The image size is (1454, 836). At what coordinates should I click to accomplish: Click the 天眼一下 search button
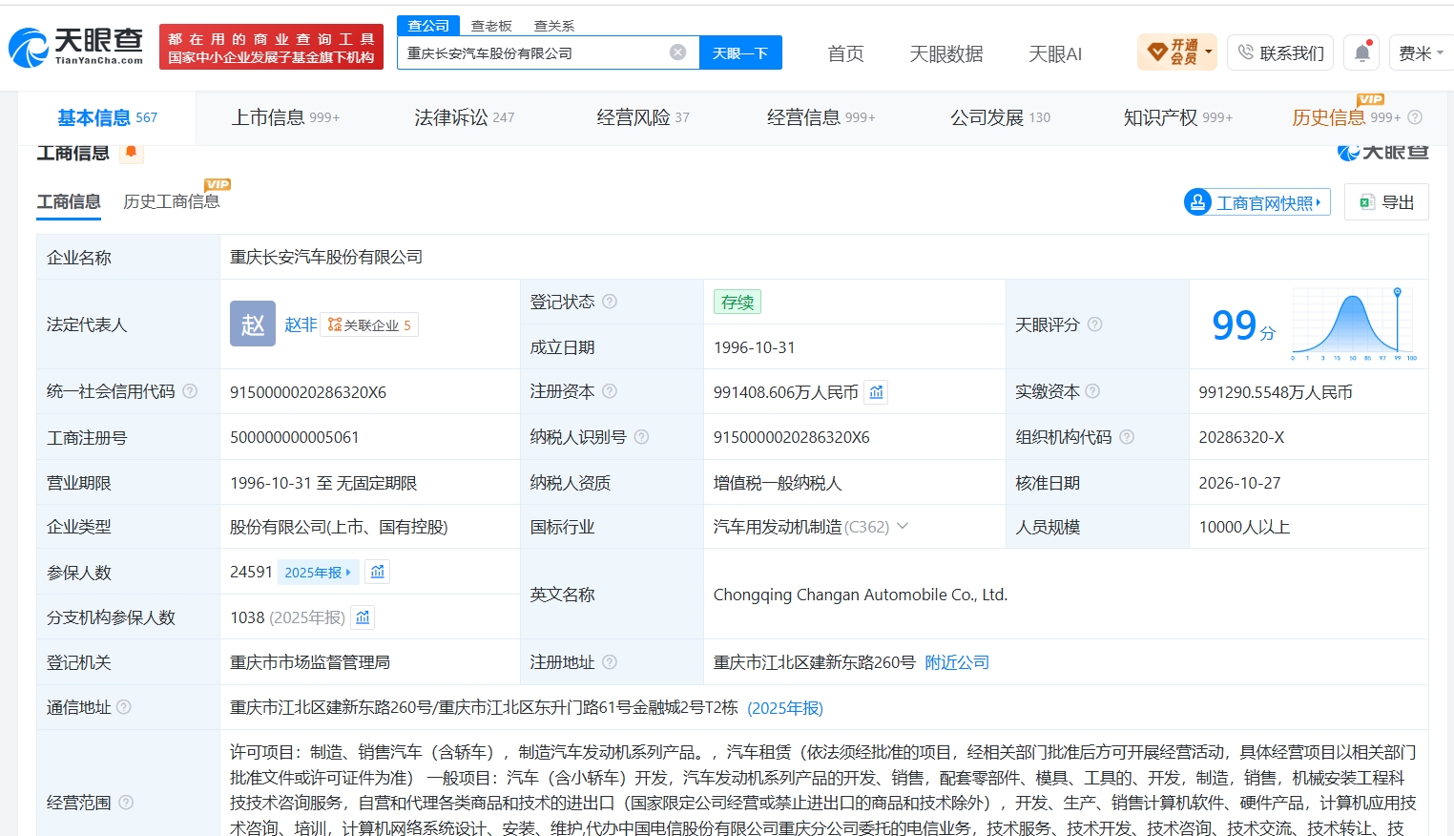[x=740, y=52]
